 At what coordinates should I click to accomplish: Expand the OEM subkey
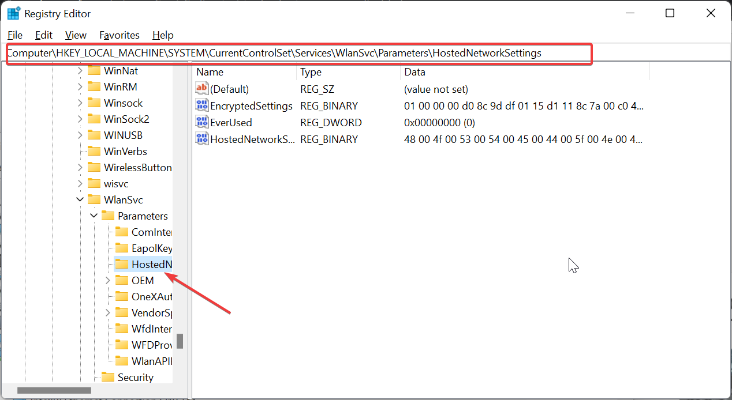point(108,281)
